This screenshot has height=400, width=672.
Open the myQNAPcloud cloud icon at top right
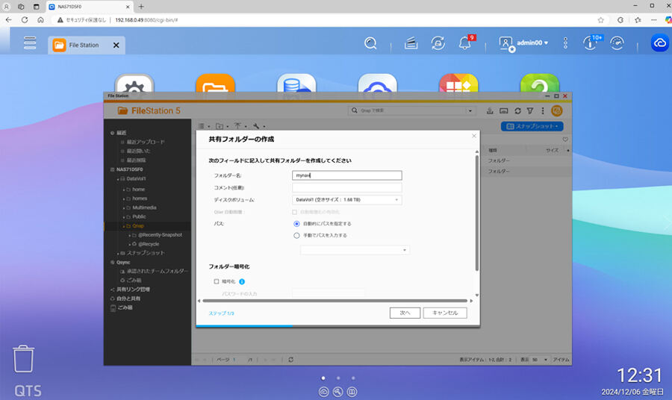660,43
